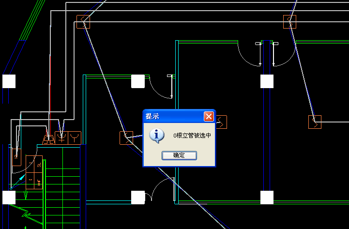Pick the orange fixture symbol just left of dialog
Image resolution: width=349 pixels, height=229 pixels.
[x=126, y=138]
